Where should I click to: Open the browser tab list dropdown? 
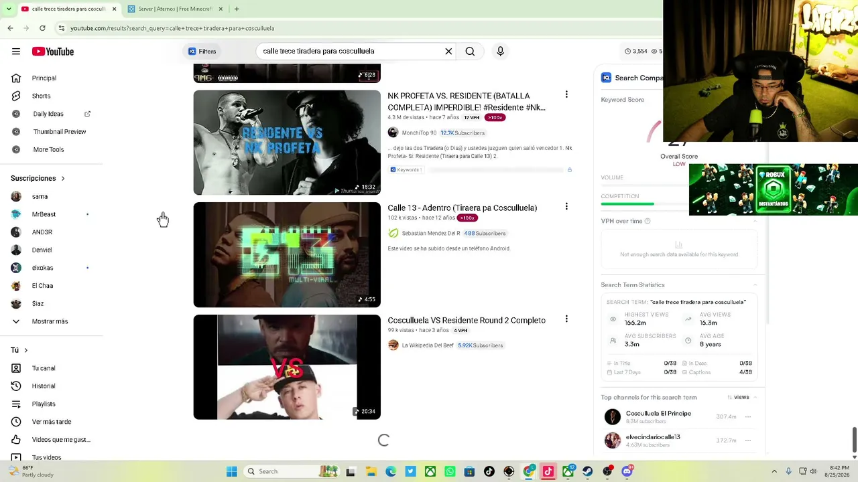(9, 9)
